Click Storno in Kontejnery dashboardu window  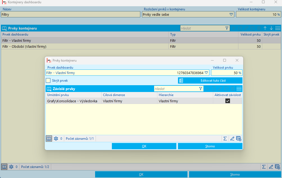click(235, 174)
